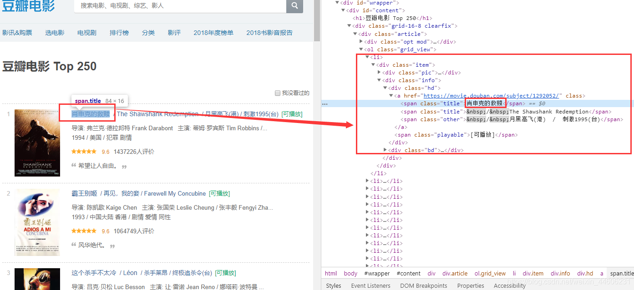
Task: Select the span class="playable" DOM line
Action: [x=457, y=135]
